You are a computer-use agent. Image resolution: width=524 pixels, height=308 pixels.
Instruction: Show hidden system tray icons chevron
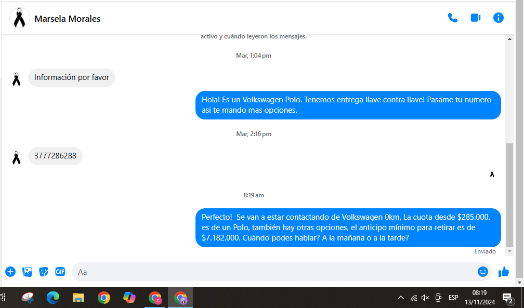[400, 298]
